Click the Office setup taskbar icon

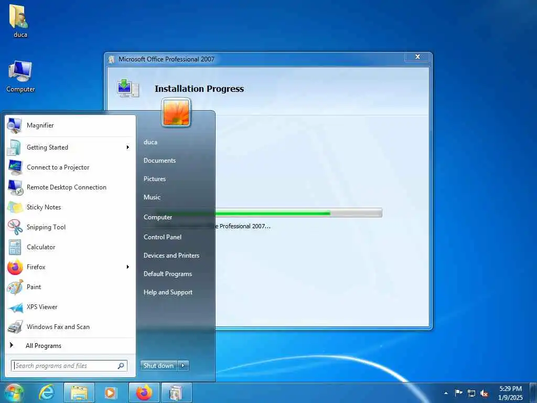pos(176,393)
